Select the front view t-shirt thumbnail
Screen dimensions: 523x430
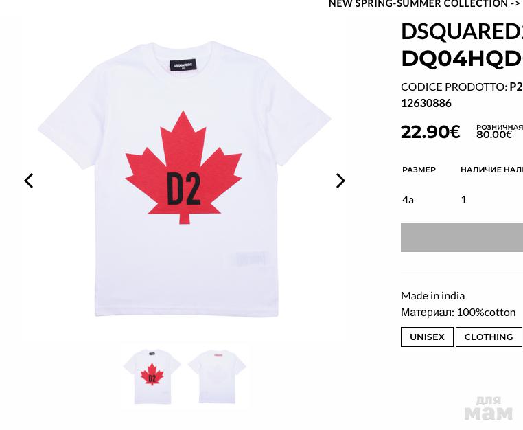point(152,376)
